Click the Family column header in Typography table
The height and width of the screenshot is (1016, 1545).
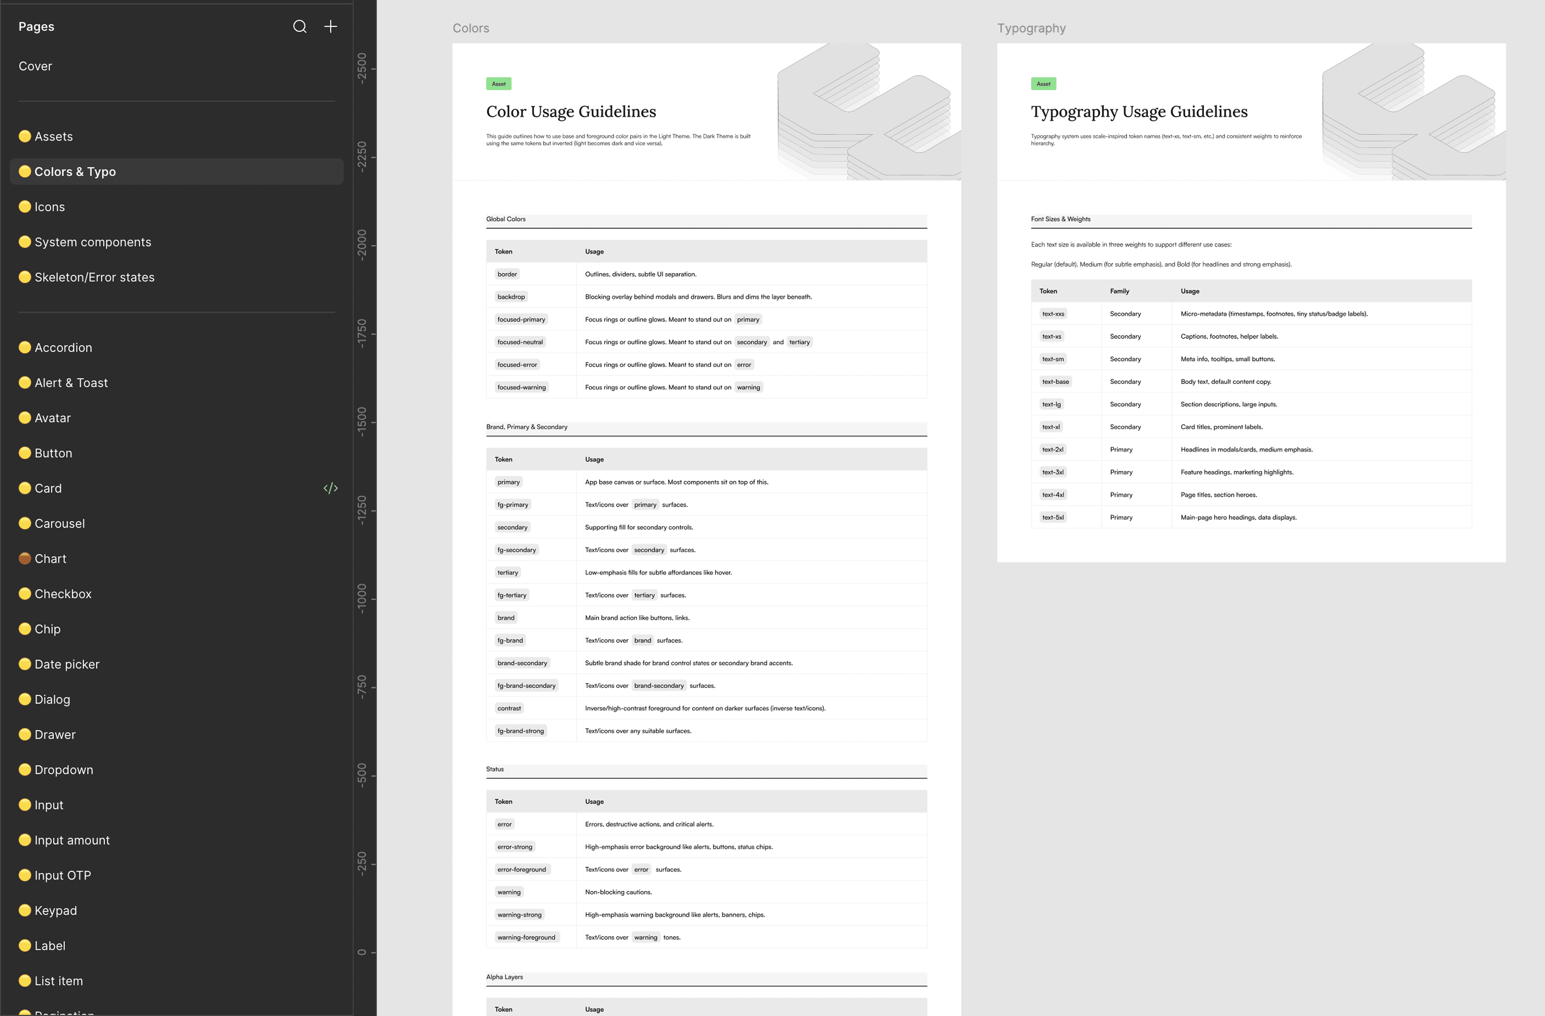pos(1120,291)
